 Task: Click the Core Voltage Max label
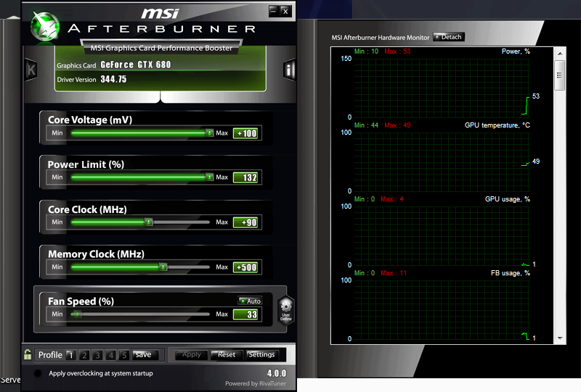222,133
